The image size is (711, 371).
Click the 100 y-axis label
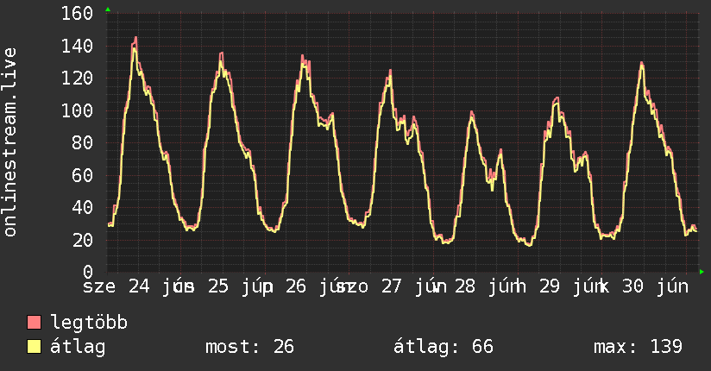(x=77, y=110)
